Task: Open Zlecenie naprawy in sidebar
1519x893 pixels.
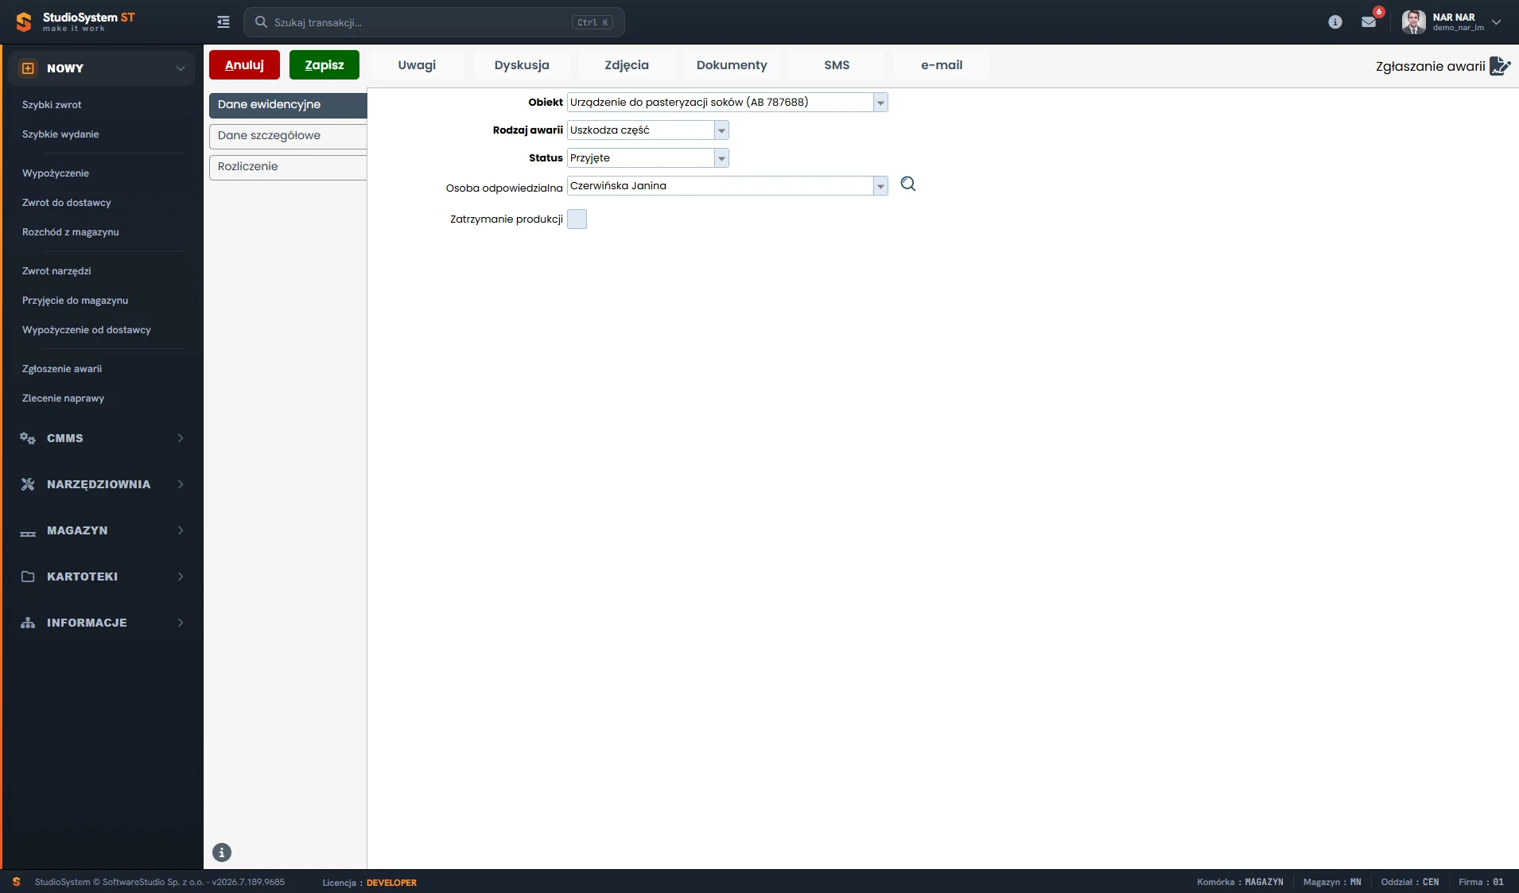Action: click(x=63, y=398)
